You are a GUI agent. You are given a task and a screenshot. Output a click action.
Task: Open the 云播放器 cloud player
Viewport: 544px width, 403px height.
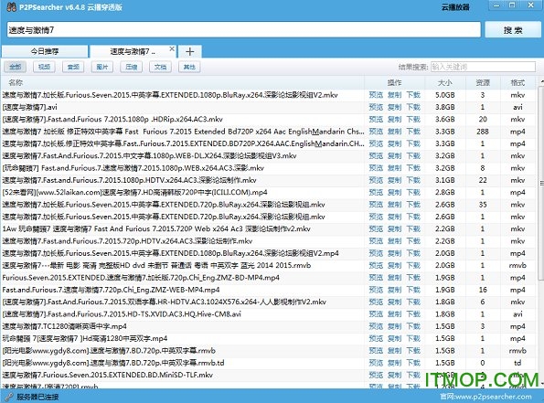[x=455, y=7]
